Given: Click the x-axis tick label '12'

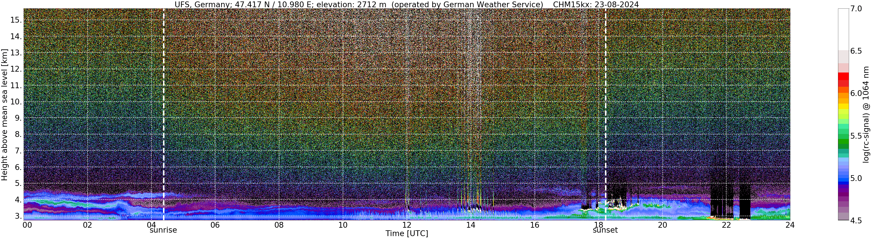Looking at the screenshot, I should 407,225.
